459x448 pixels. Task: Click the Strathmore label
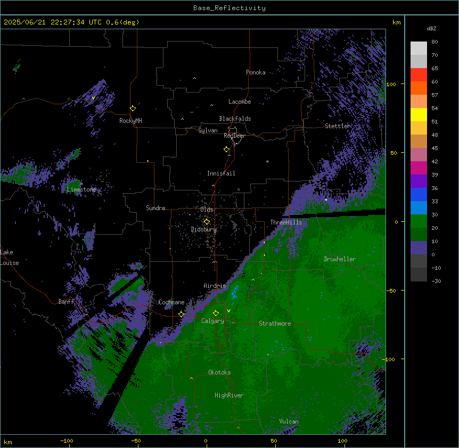click(x=275, y=323)
